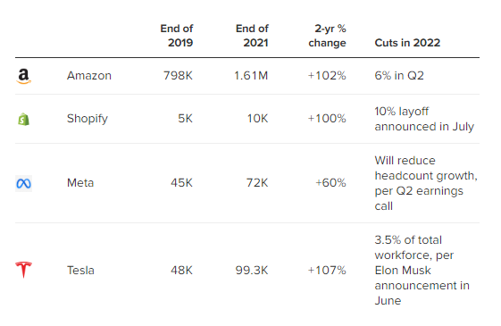Click Amazon's 1.61M headcount value
501x326 pixels.
tap(251, 76)
